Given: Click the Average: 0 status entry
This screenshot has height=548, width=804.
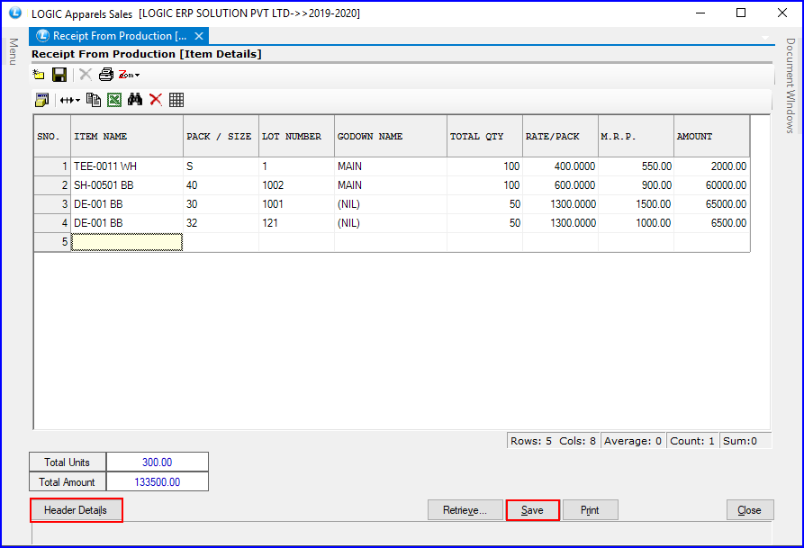Looking at the screenshot, I should click(633, 441).
